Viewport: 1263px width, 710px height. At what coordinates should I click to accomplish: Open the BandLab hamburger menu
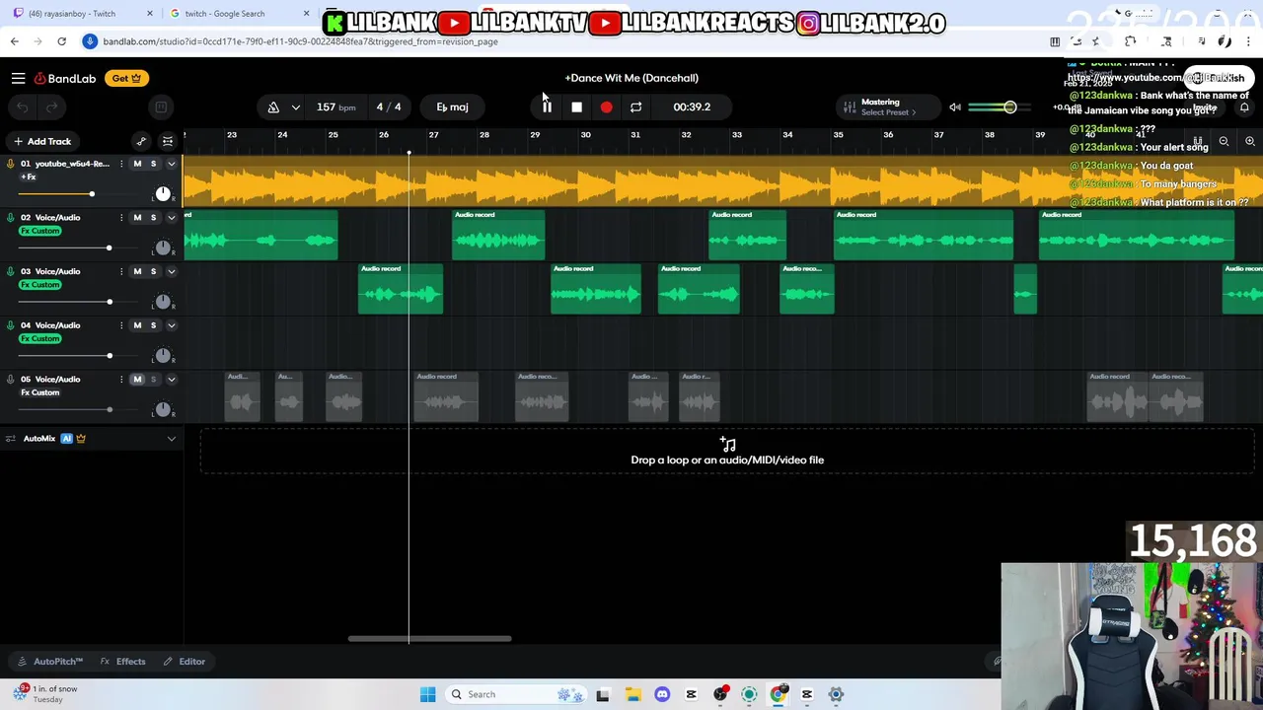[x=18, y=78]
